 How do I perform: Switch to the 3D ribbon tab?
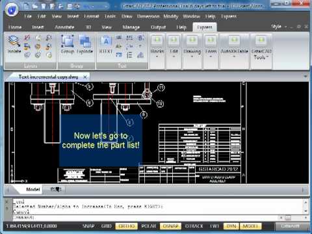pyautogui.click(x=88, y=27)
